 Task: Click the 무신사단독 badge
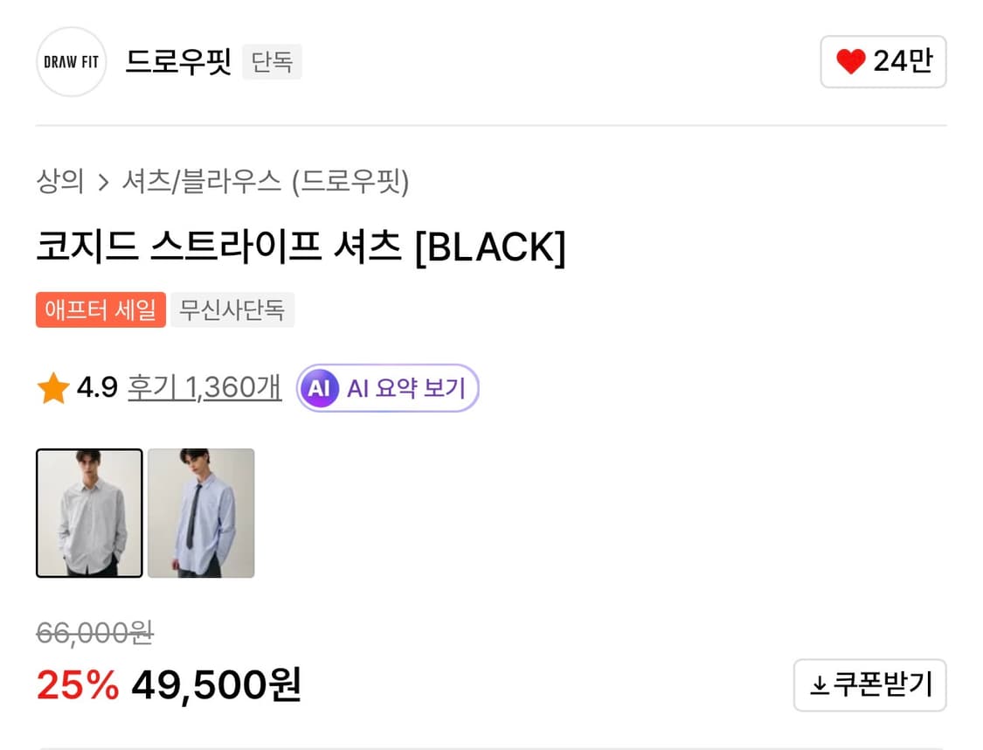[x=232, y=309]
